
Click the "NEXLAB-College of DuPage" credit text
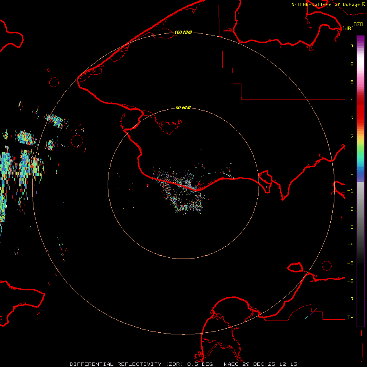pos(326,4)
